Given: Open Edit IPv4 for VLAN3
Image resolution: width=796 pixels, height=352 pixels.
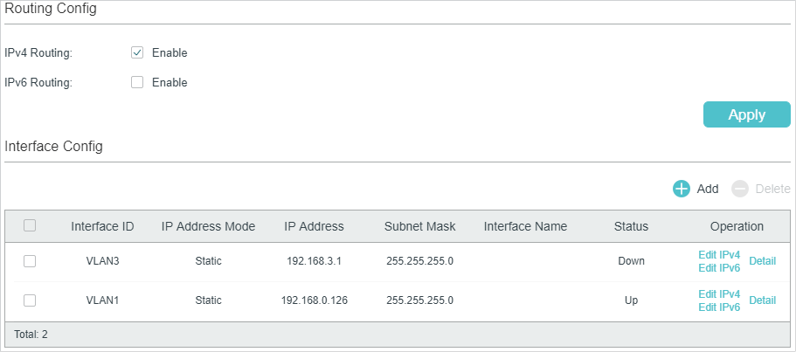Looking at the screenshot, I should coord(719,255).
